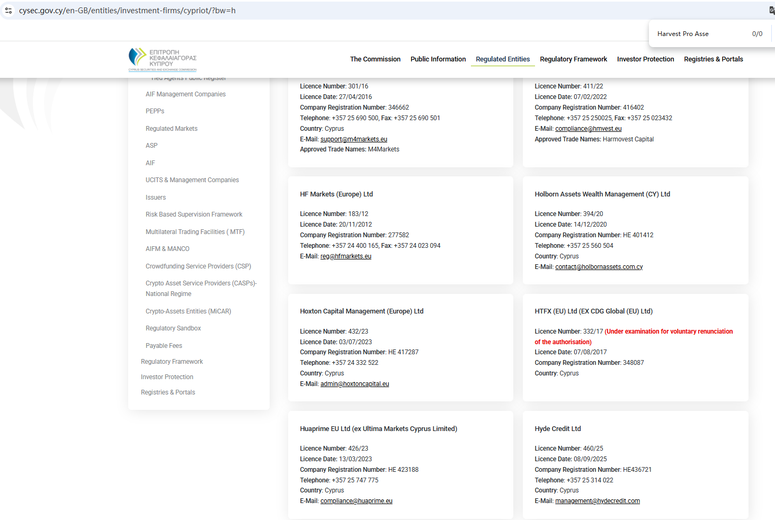Click the site information icon in address bar
The height and width of the screenshot is (520, 775).
tap(8, 11)
